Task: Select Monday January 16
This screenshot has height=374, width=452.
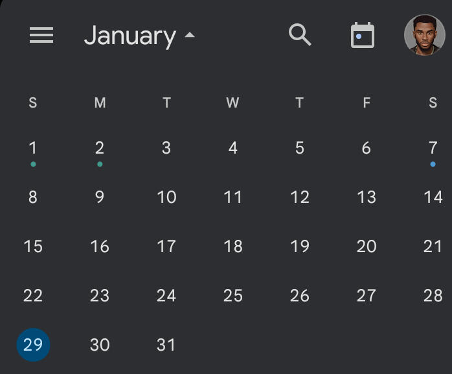Action: point(100,246)
